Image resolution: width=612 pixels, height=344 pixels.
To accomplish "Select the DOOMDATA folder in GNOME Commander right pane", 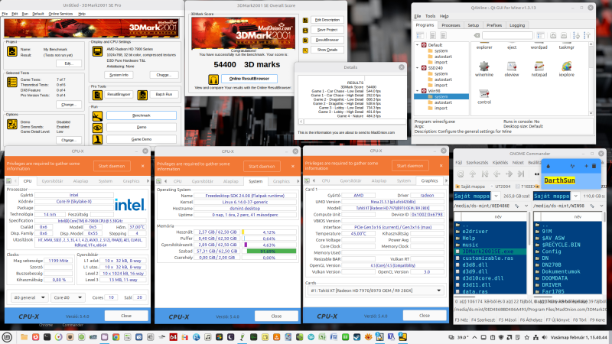I will coord(568,278).
